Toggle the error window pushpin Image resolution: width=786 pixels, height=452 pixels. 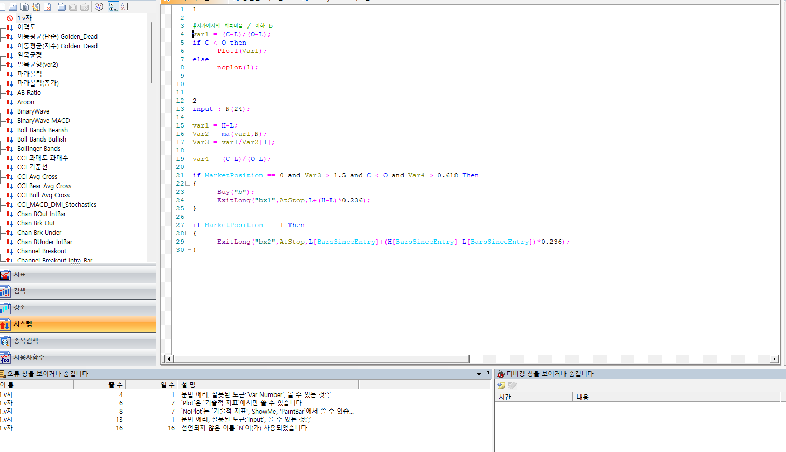(x=488, y=373)
